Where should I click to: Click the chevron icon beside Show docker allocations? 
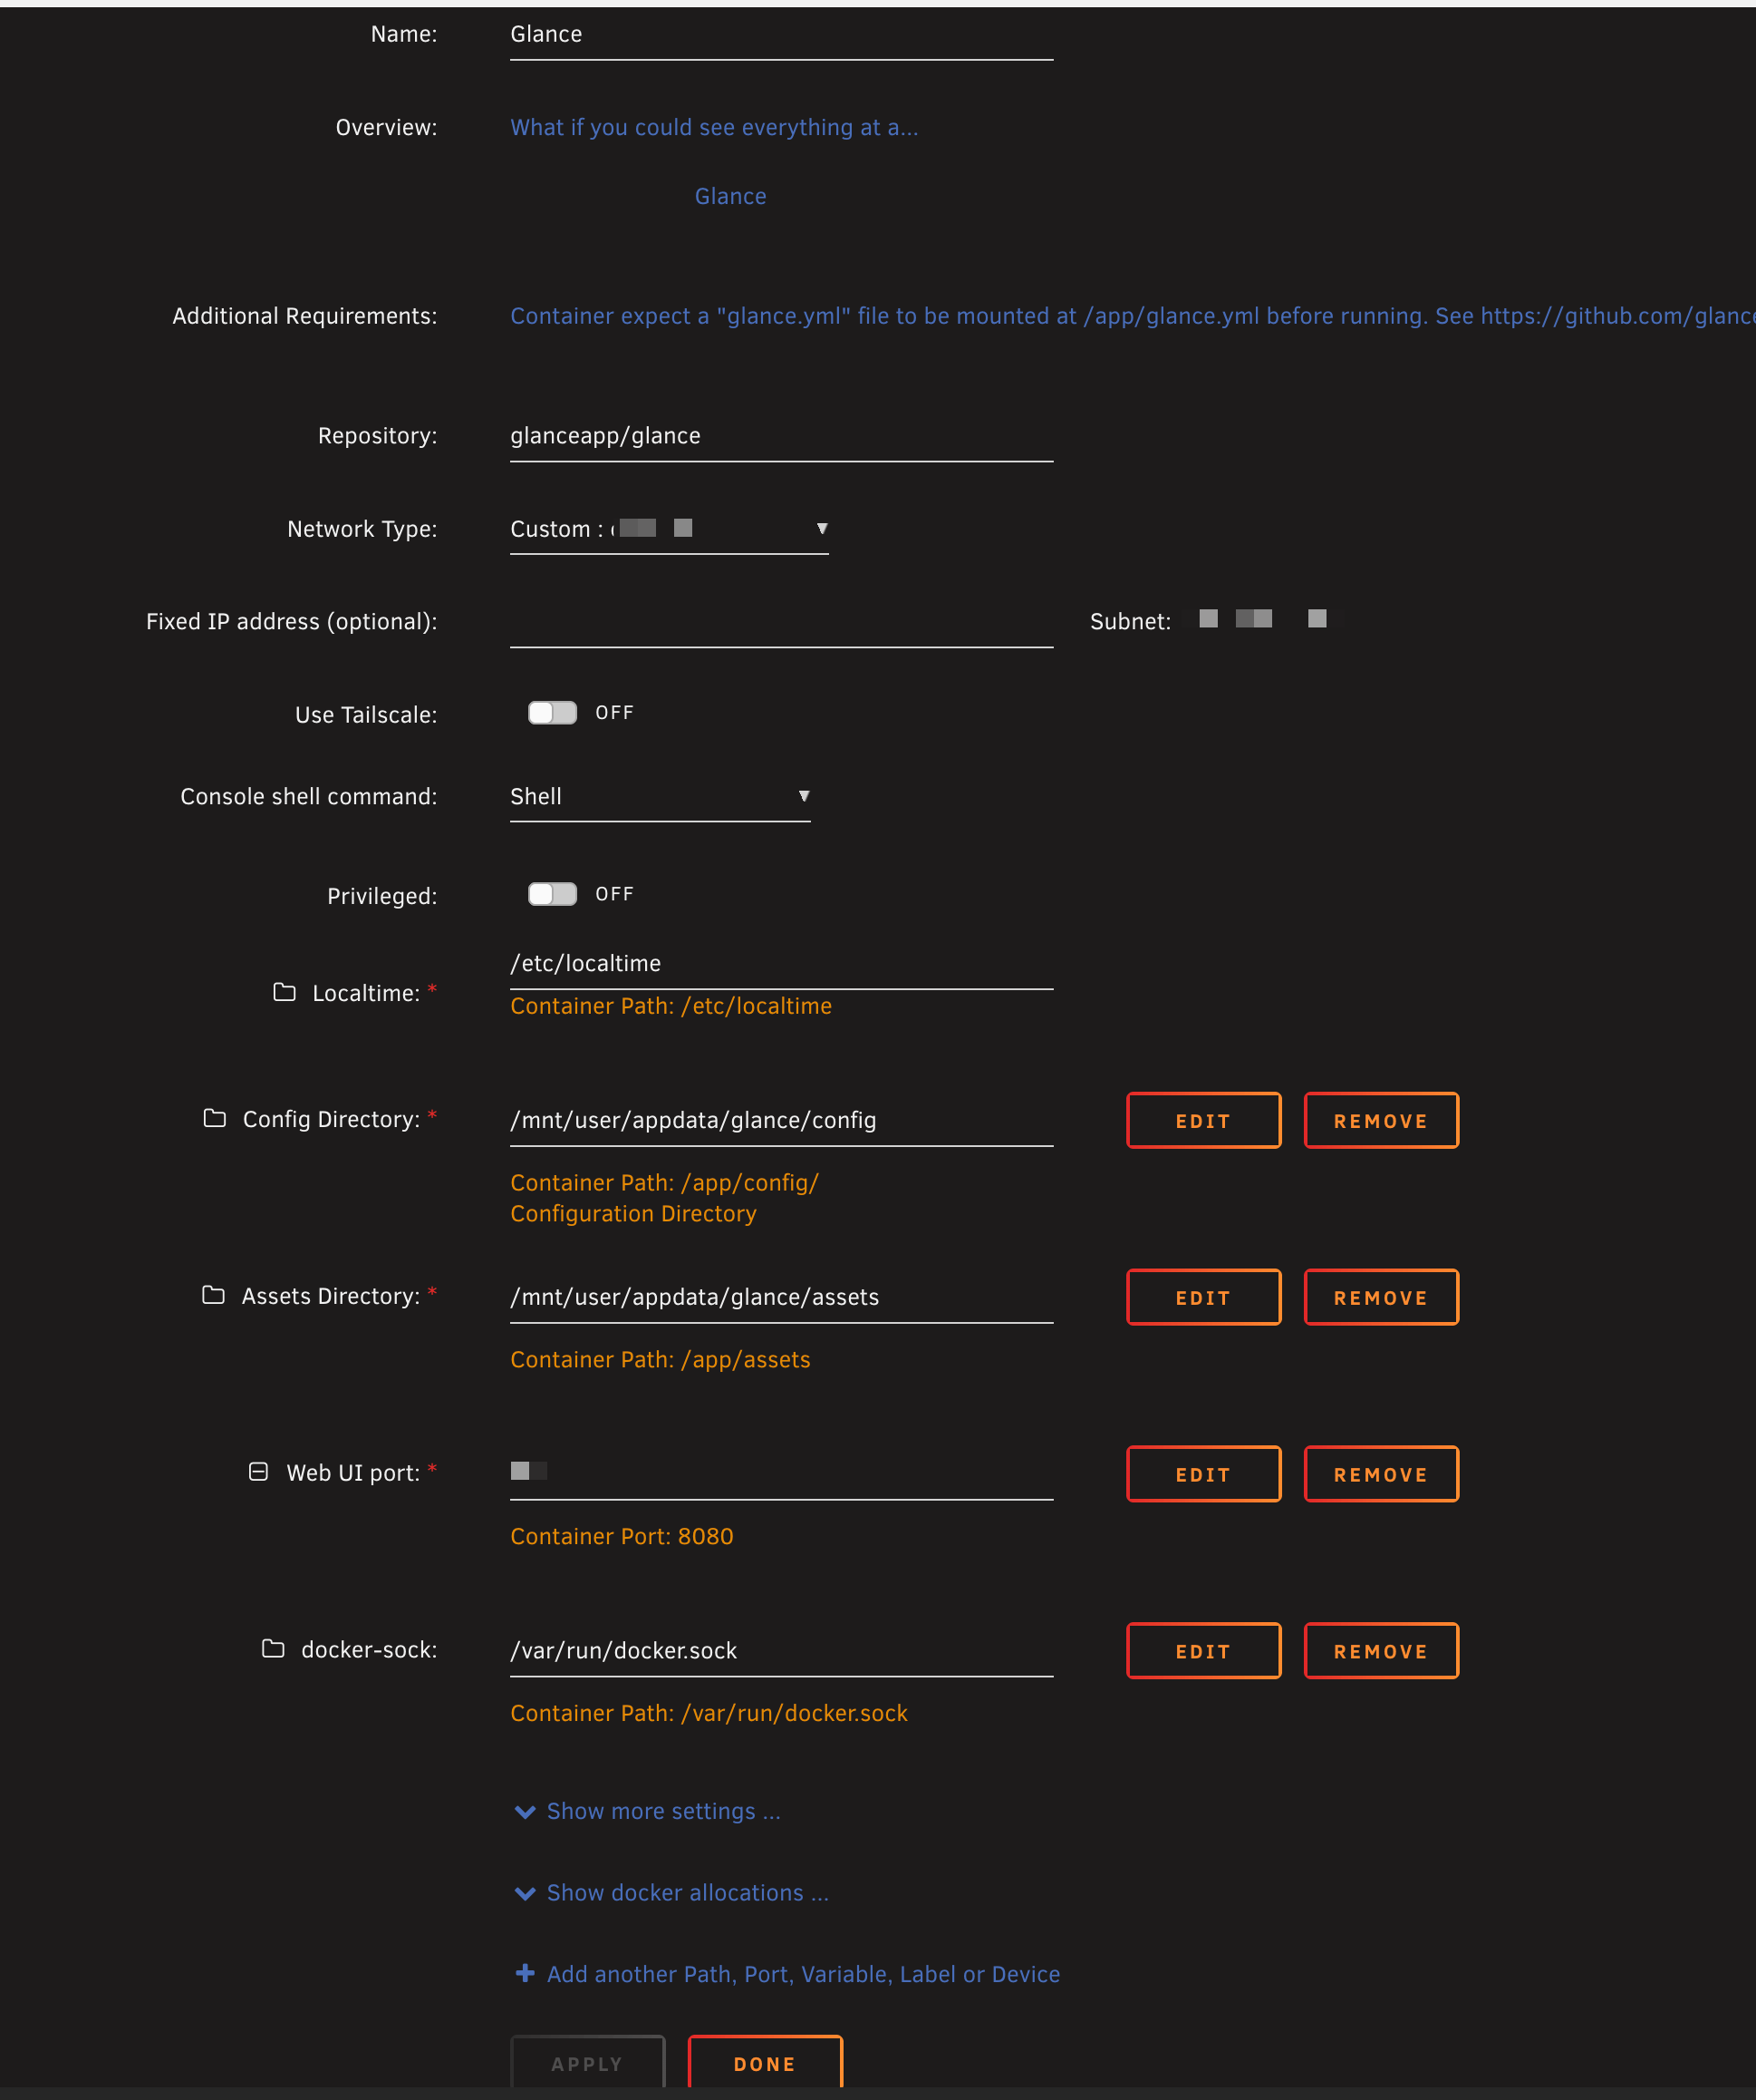(525, 1893)
